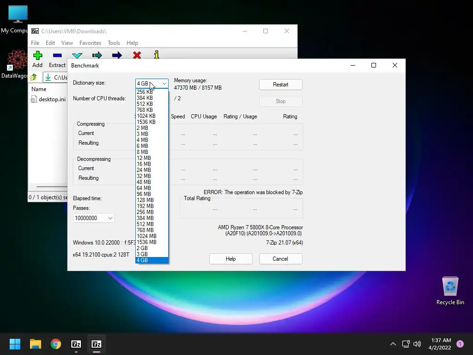Viewport: 473px width, 355px height.
Task: Click the active 7-Zip Benchmark taskbar icon
Action: (x=97, y=344)
